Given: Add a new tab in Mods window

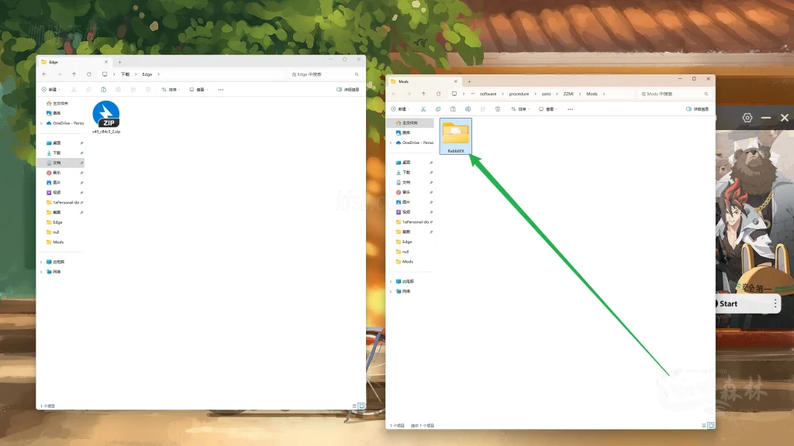Looking at the screenshot, I should [469, 81].
